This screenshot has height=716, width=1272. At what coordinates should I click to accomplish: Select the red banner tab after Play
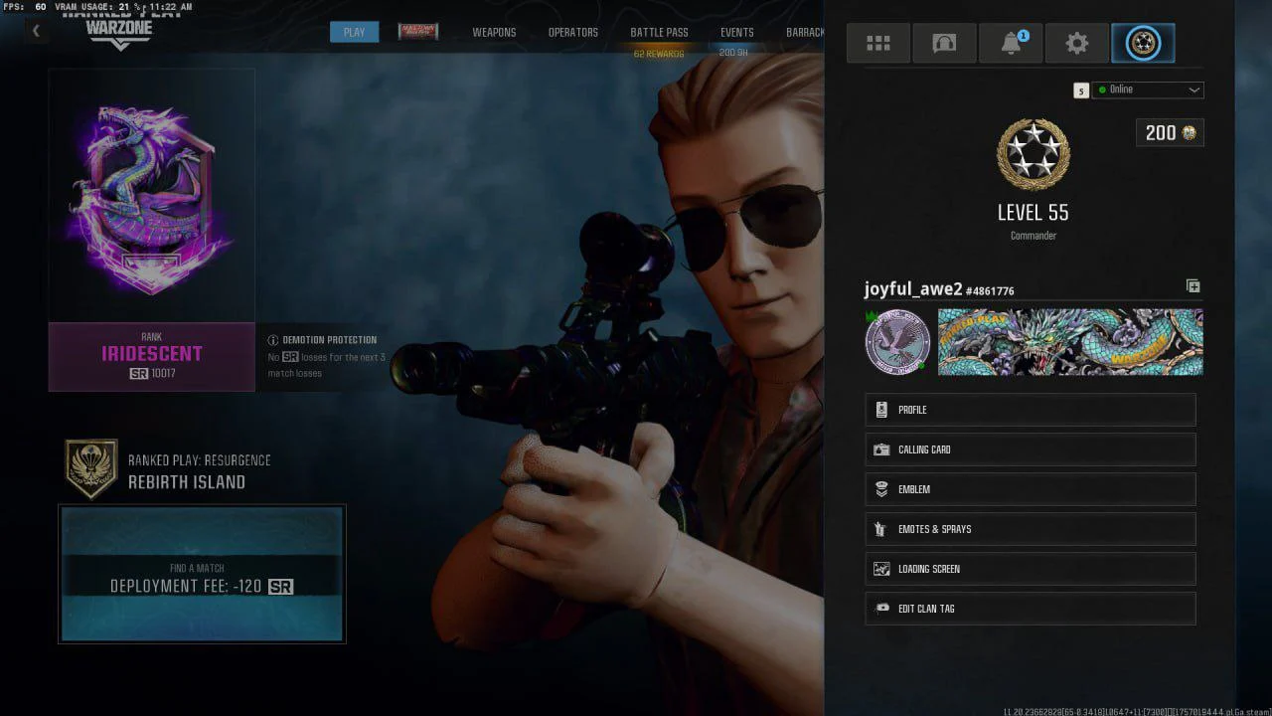pos(418,32)
